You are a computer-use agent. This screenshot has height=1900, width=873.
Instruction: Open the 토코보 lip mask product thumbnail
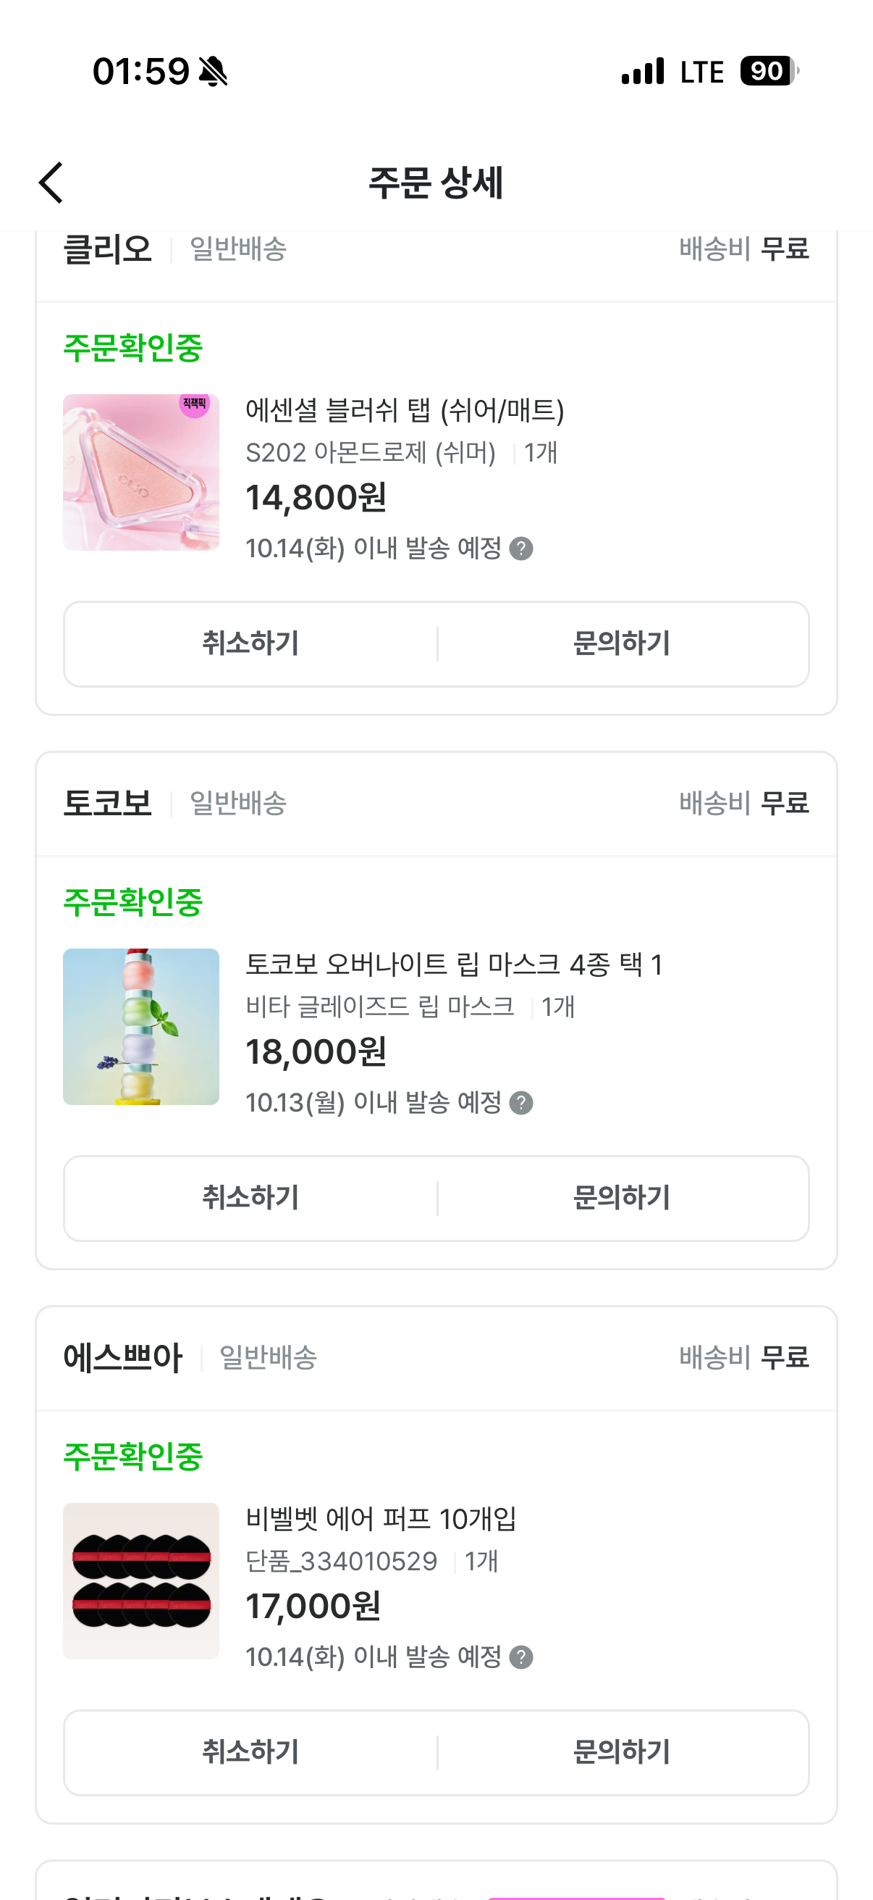140,1026
